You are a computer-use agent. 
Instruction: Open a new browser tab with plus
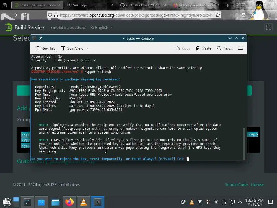(x=227, y=5)
